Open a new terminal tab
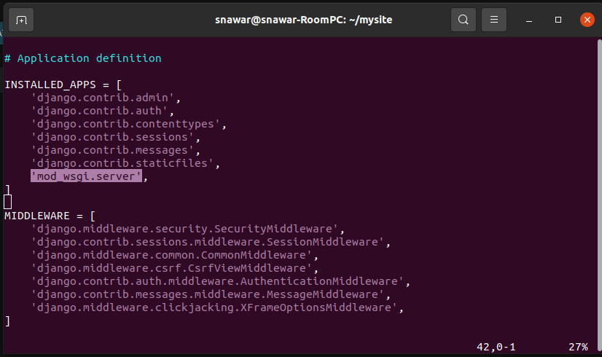This screenshot has width=602, height=357. pyautogui.click(x=21, y=20)
